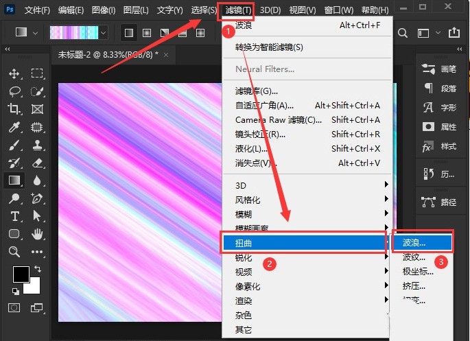
Task: Select the Path Selection tool
Action: point(37,215)
